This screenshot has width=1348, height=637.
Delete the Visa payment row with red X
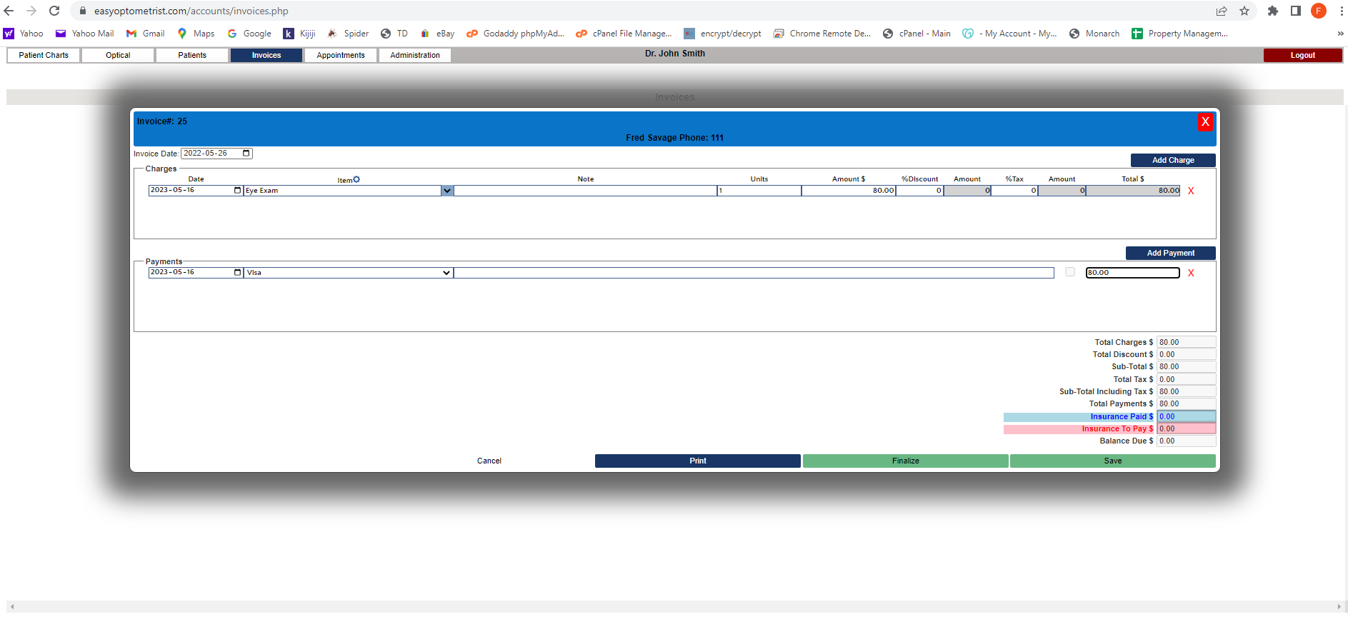coord(1191,273)
